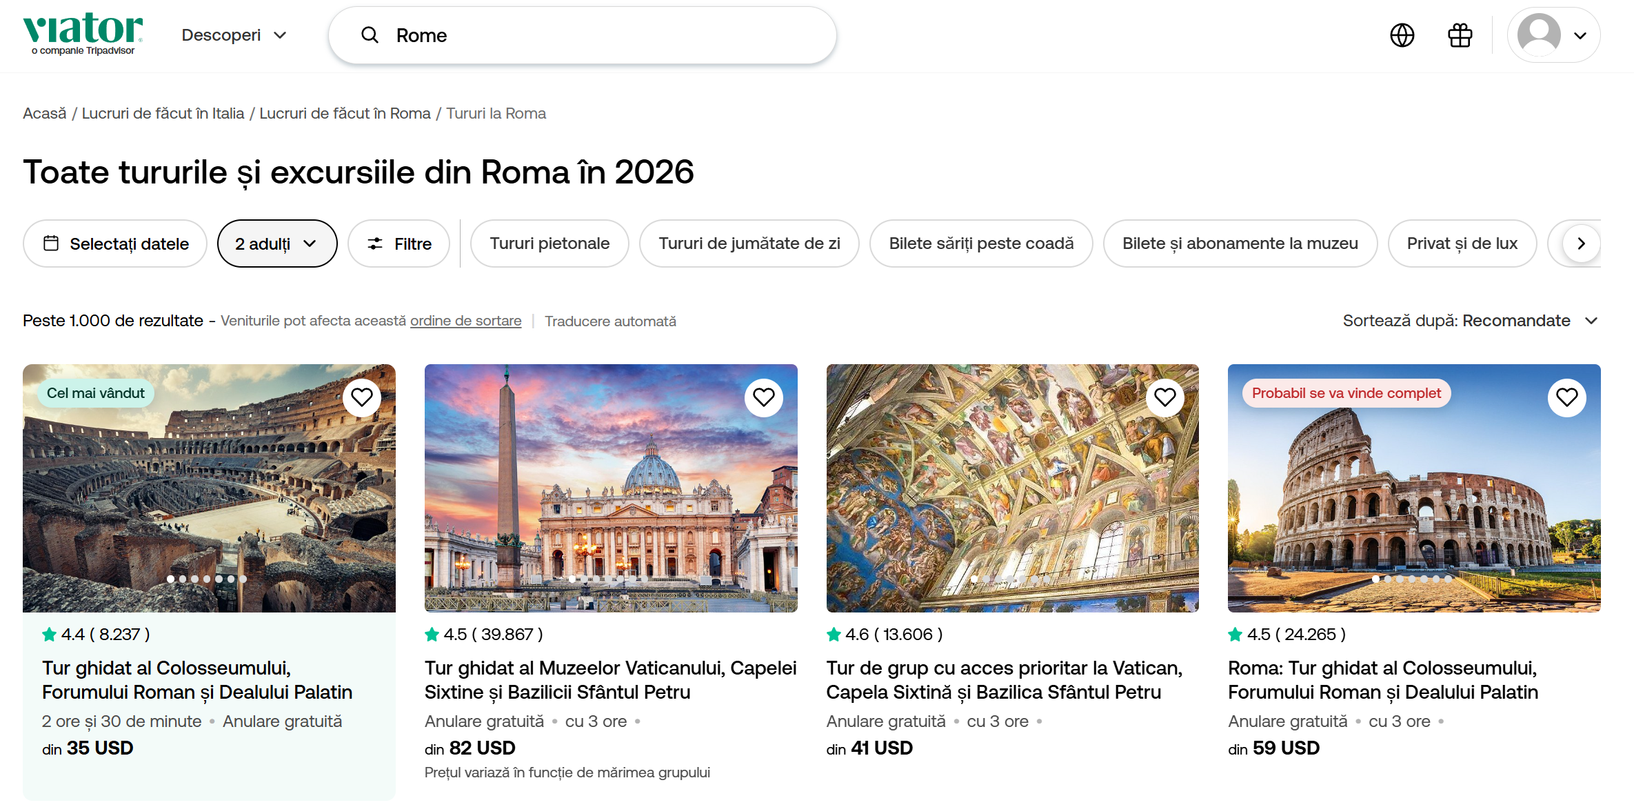Save the Sistine Chapel group tour
This screenshot has height=807, width=1634.
click(x=1164, y=397)
